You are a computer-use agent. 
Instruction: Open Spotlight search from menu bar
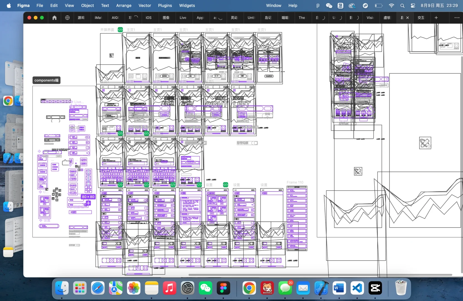[402, 6]
